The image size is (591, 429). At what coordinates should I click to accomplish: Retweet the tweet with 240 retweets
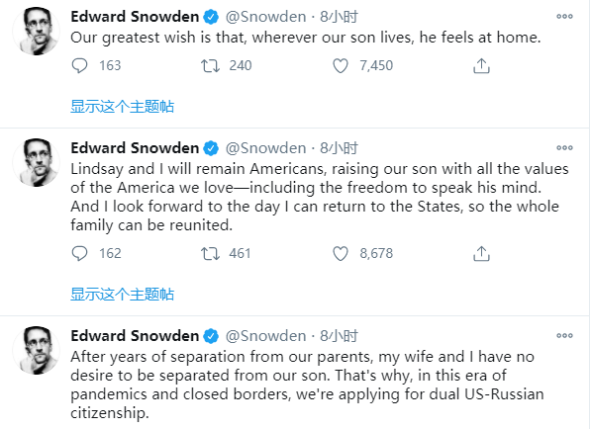pyautogui.click(x=210, y=66)
